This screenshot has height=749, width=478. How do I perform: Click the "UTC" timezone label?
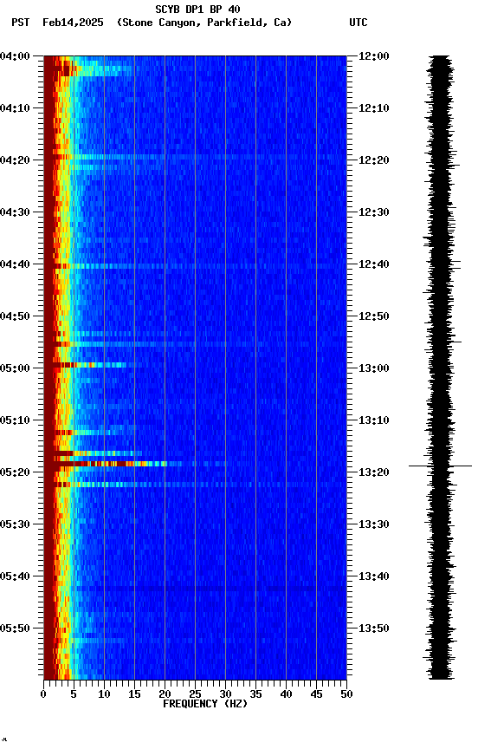coord(358,23)
